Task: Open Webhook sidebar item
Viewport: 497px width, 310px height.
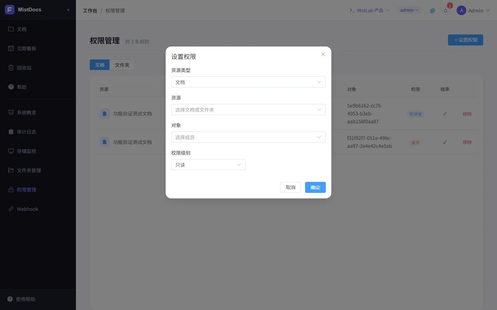Action: click(x=38, y=209)
